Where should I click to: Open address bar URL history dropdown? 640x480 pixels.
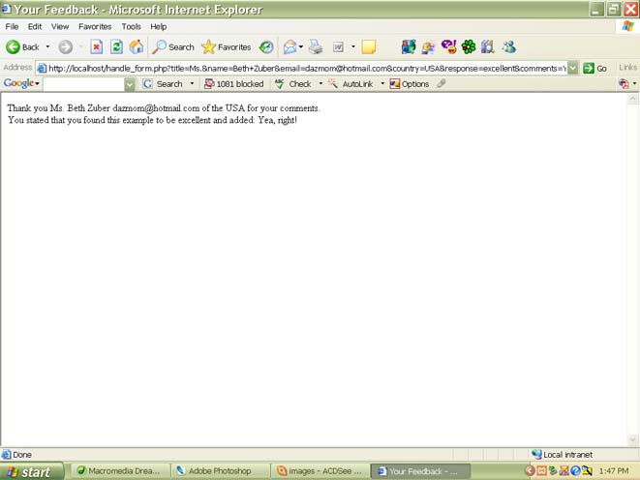pyautogui.click(x=573, y=68)
